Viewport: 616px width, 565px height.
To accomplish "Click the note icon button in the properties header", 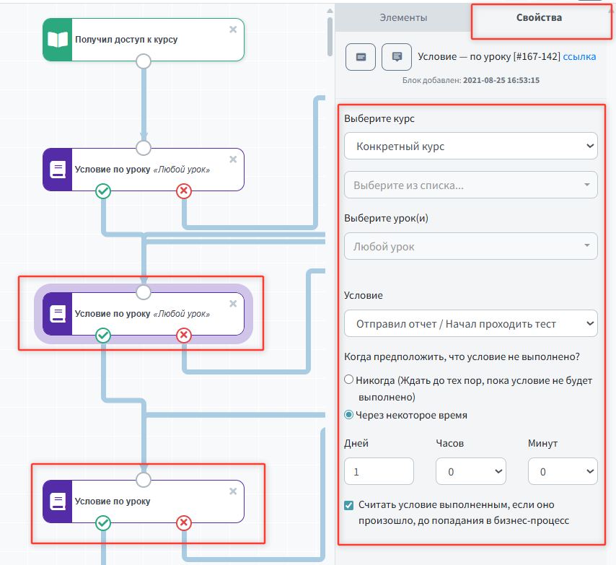I will tap(361, 57).
